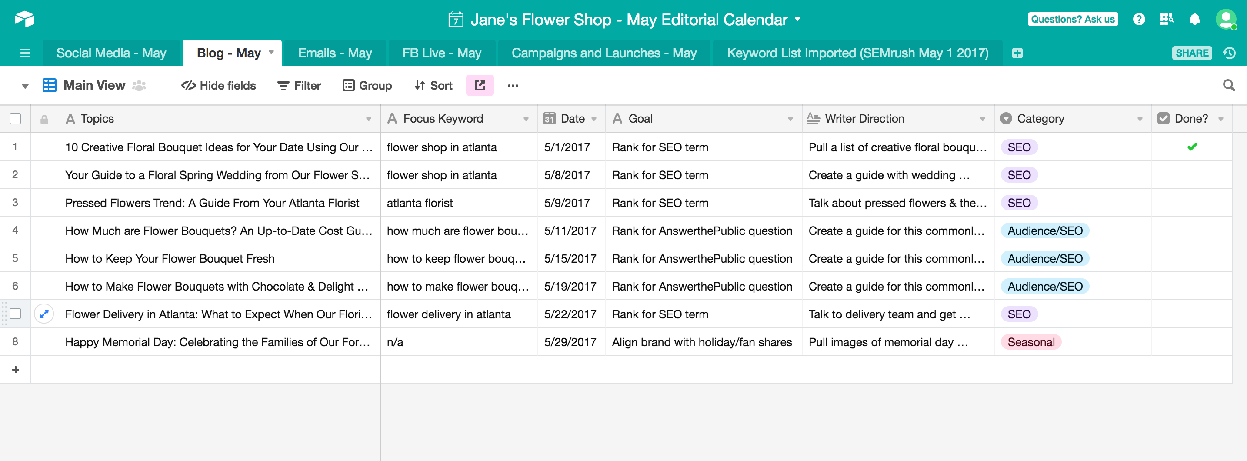Screen dimensions: 1247x461
Task: Tick the select-all checkbox in header
Action: pyautogui.click(x=16, y=119)
